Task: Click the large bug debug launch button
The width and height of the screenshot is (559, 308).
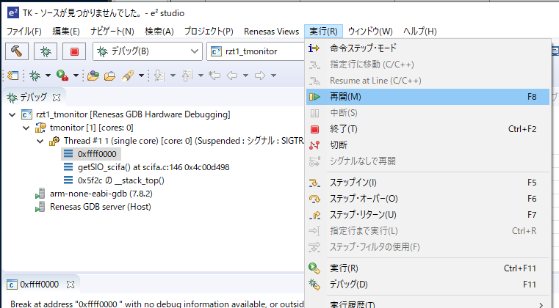Action: [46, 51]
